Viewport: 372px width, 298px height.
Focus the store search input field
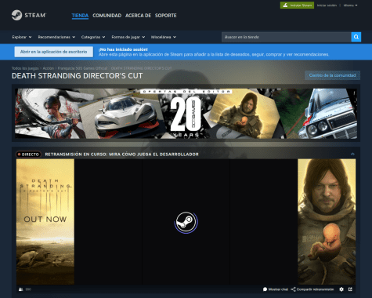tap(287, 37)
